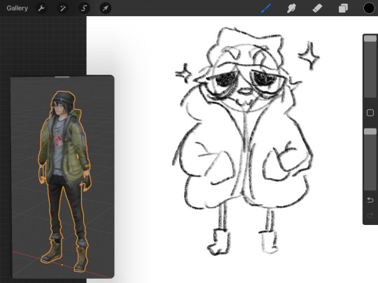Select the Smudge tool
378x283 pixels.
pos(291,8)
